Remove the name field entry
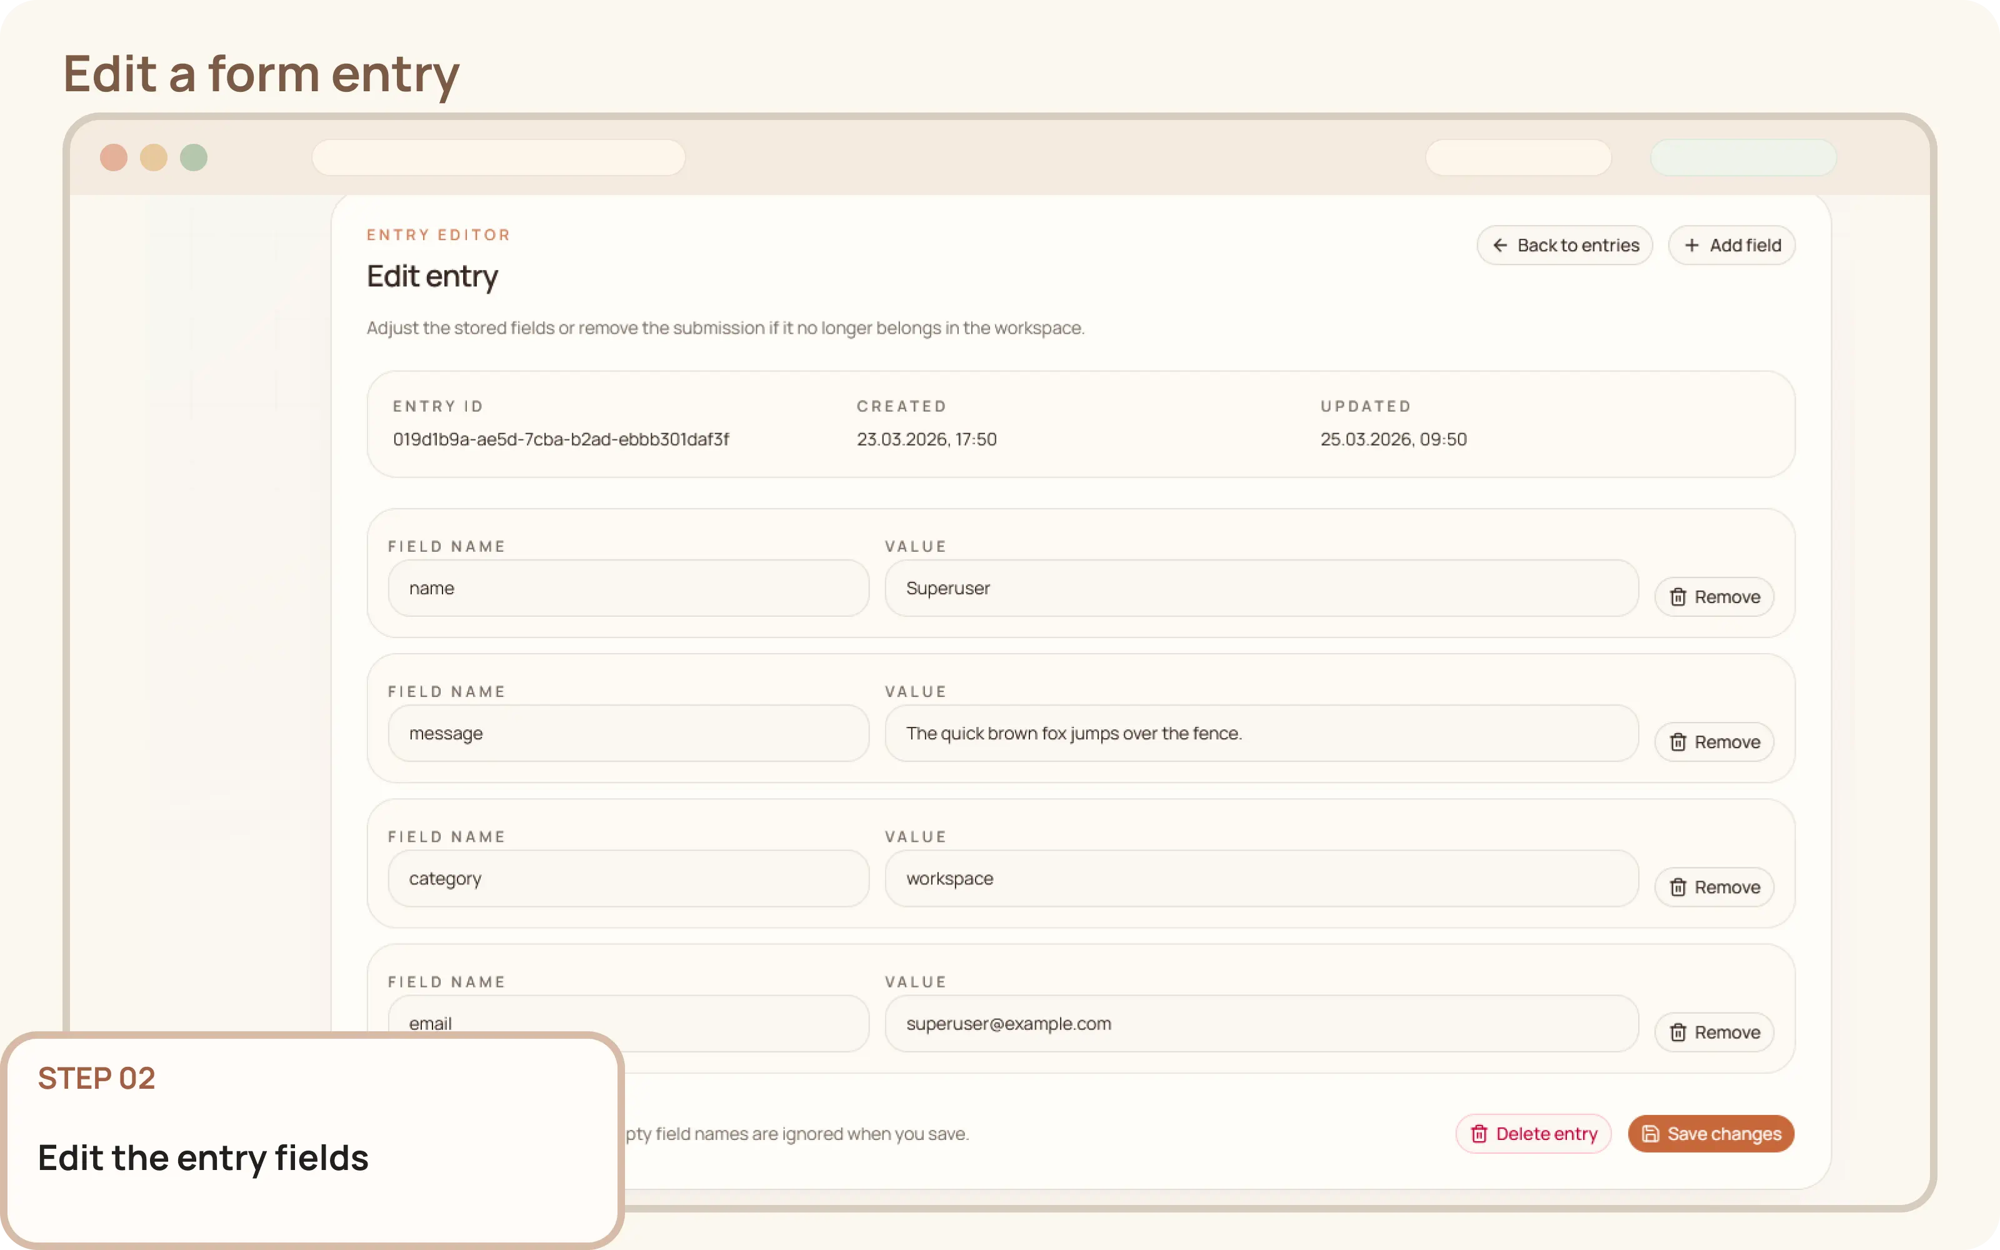The image size is (2000, 1250). (1714, 597)
